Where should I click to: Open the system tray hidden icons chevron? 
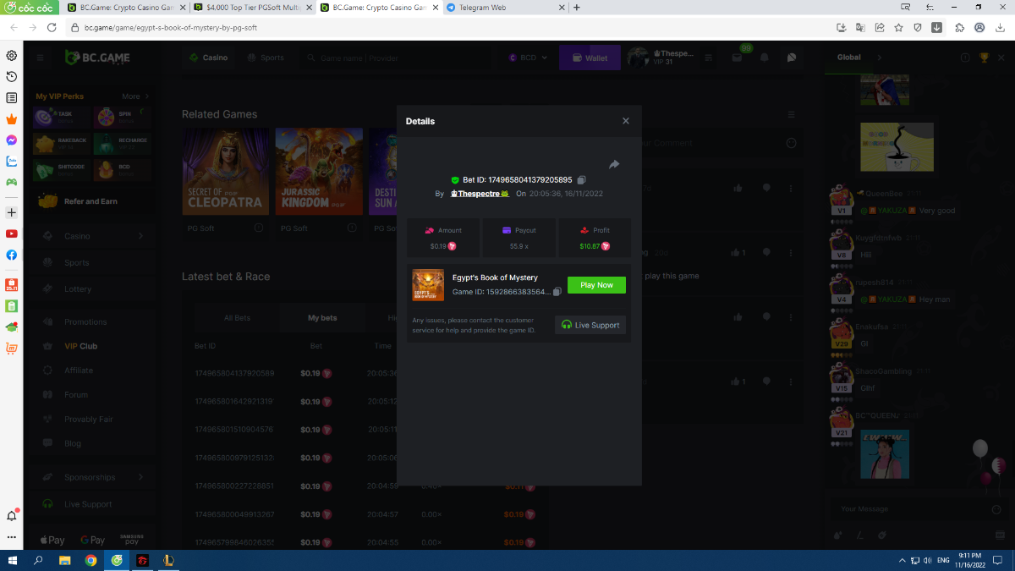pos(900,561)
